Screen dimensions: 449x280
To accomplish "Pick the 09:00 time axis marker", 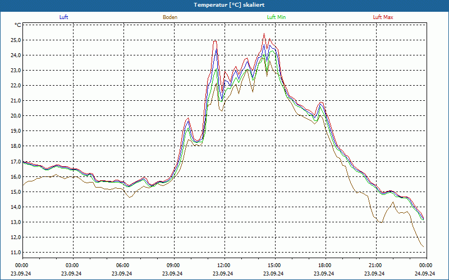I will pyautogui.click(x=173, y=265).
